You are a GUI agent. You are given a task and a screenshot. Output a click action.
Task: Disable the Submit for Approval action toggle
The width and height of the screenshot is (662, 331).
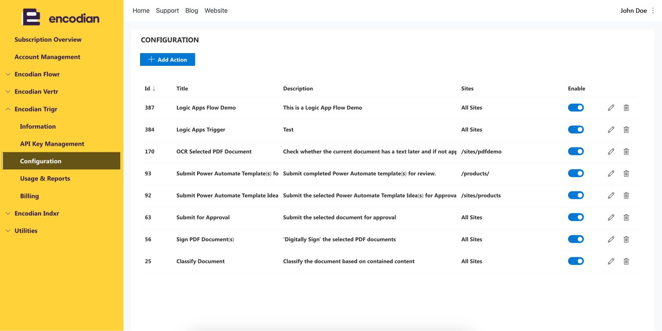pyautogui.click(x=576, y=217)
